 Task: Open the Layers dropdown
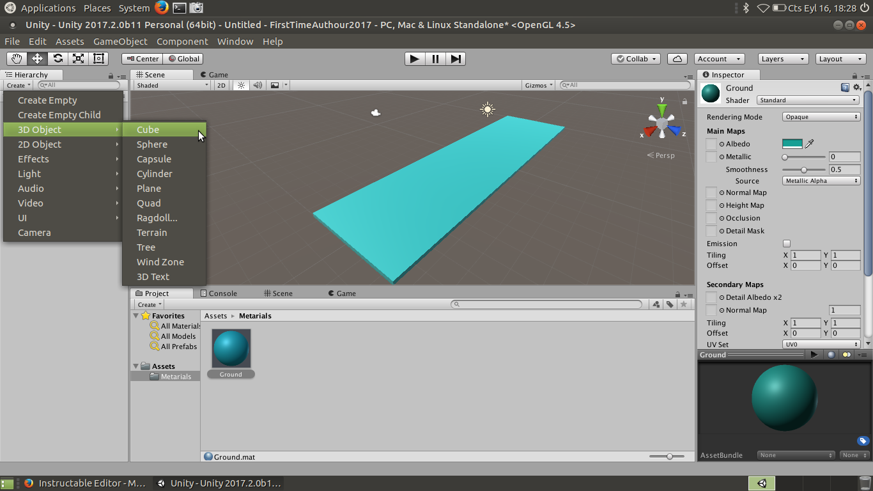(x=783, y=59)
